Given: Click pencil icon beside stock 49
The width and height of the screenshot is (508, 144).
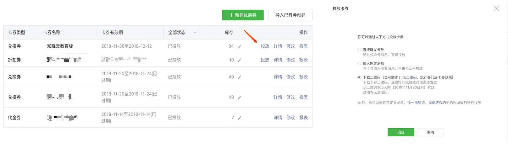Looking at the screenshot, I should pos(240,77).
